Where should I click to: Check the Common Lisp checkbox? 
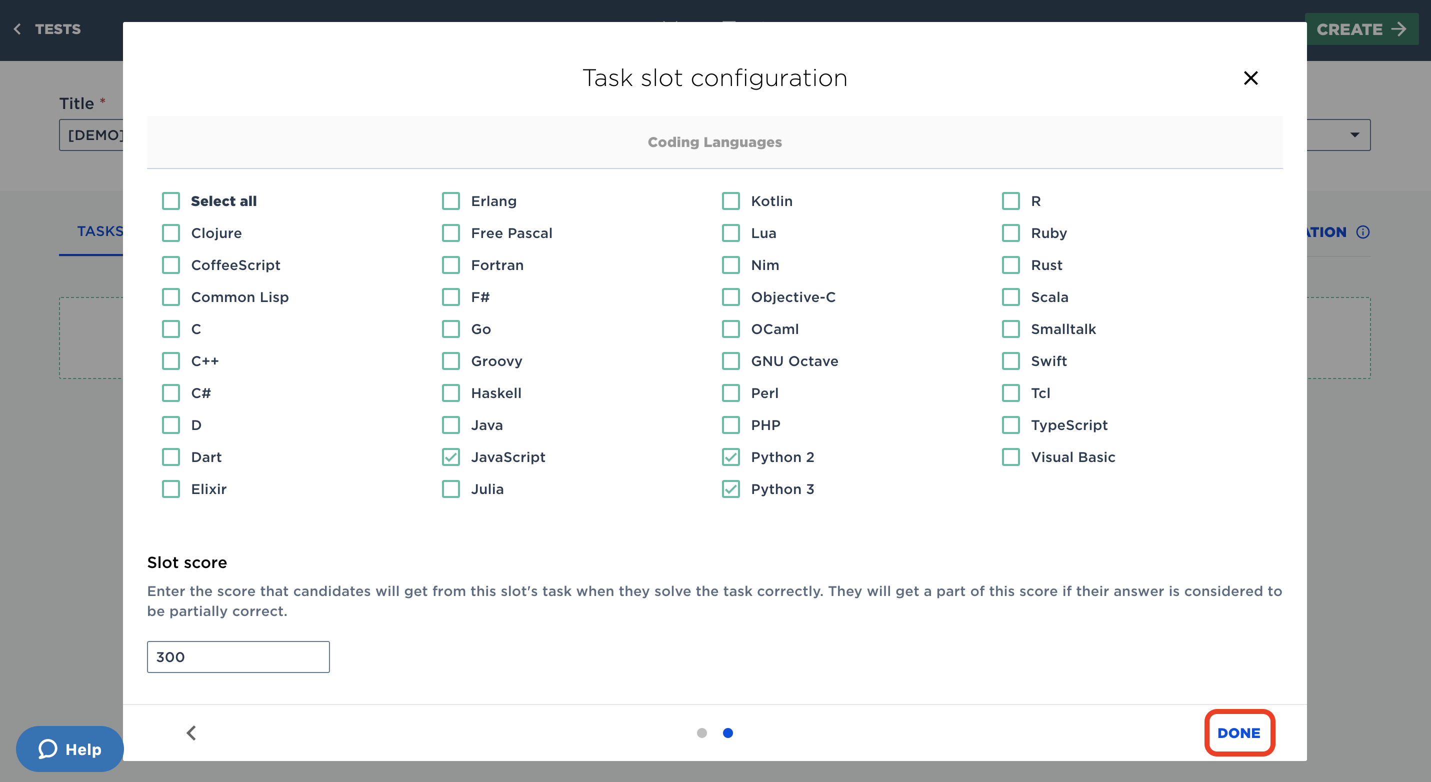click(x=171, y=296)
